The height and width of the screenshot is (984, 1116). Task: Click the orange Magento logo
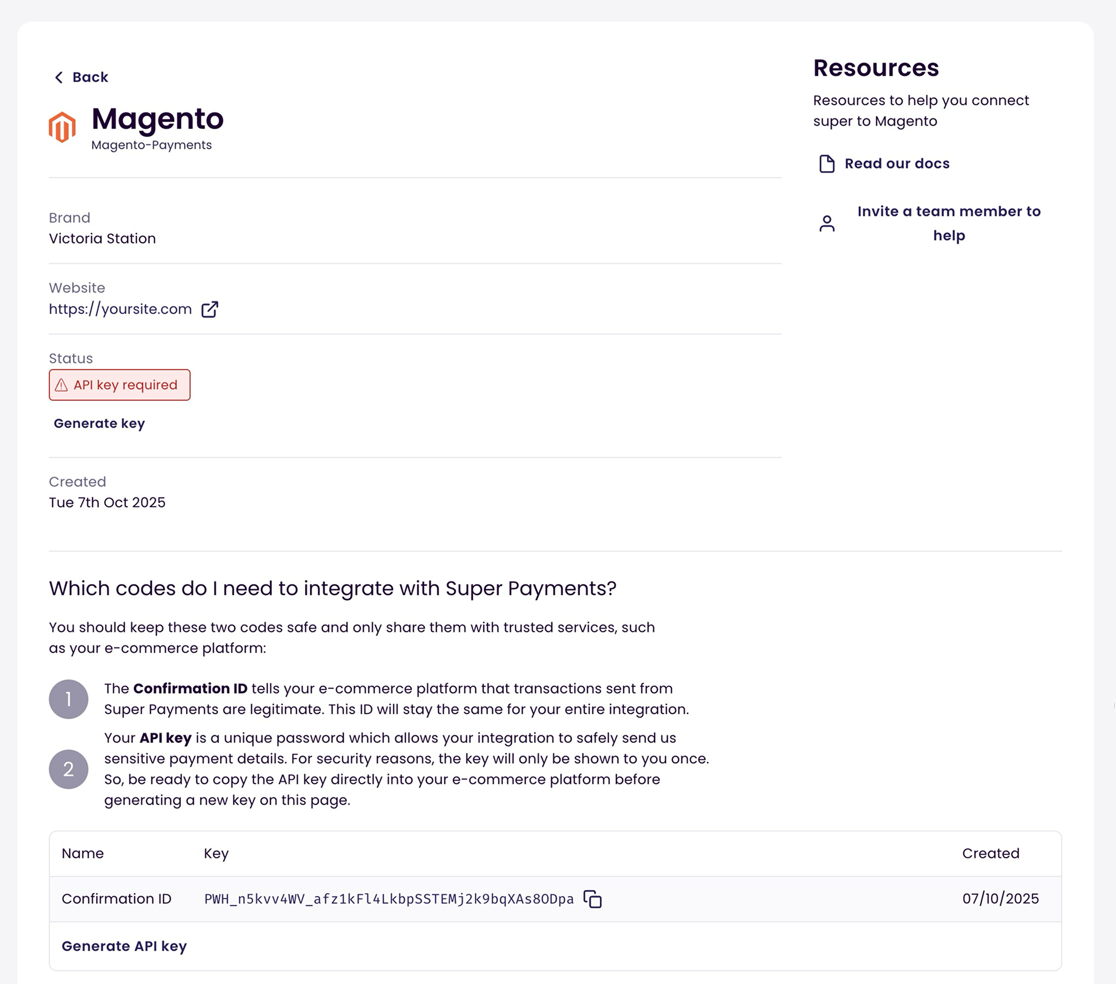click(x=62, y=127)
